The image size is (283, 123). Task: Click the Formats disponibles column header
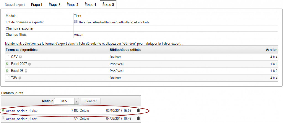point(22,50)
